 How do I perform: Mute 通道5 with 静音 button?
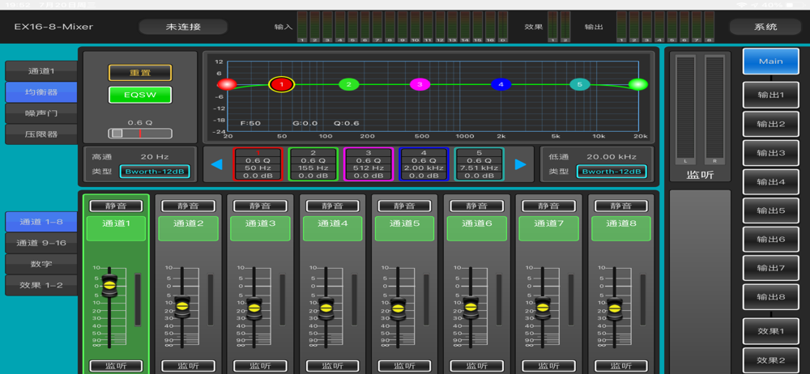click(404, 206)
